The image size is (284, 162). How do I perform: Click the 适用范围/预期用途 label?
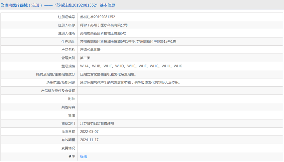tap(61, 83)
